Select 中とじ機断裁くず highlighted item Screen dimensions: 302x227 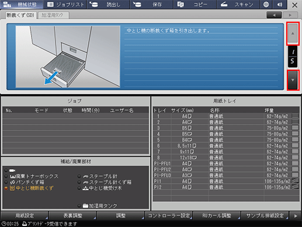click(32, 188)
